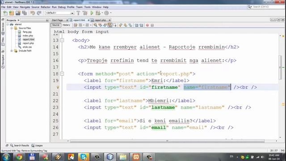Click Next Bookmark editor icon
This screenshot has height=161, width=286.
click(126, 25)
